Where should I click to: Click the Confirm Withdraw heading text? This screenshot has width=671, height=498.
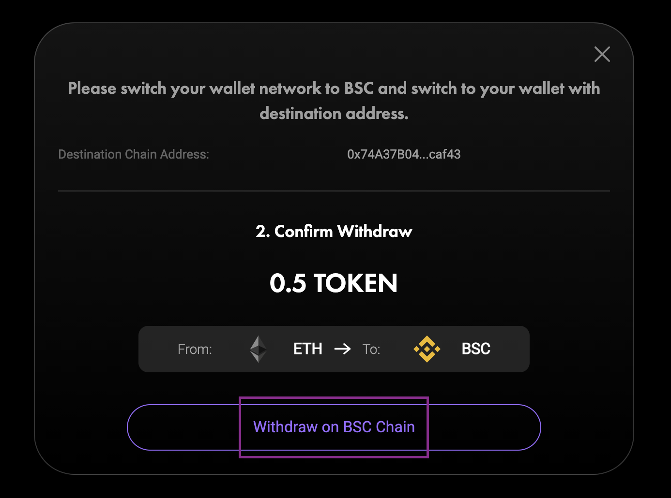[343, 232]
